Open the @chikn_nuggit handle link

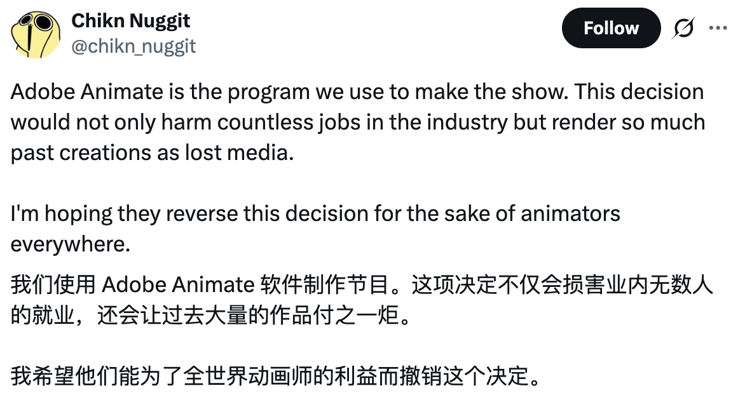click(135, 46)
